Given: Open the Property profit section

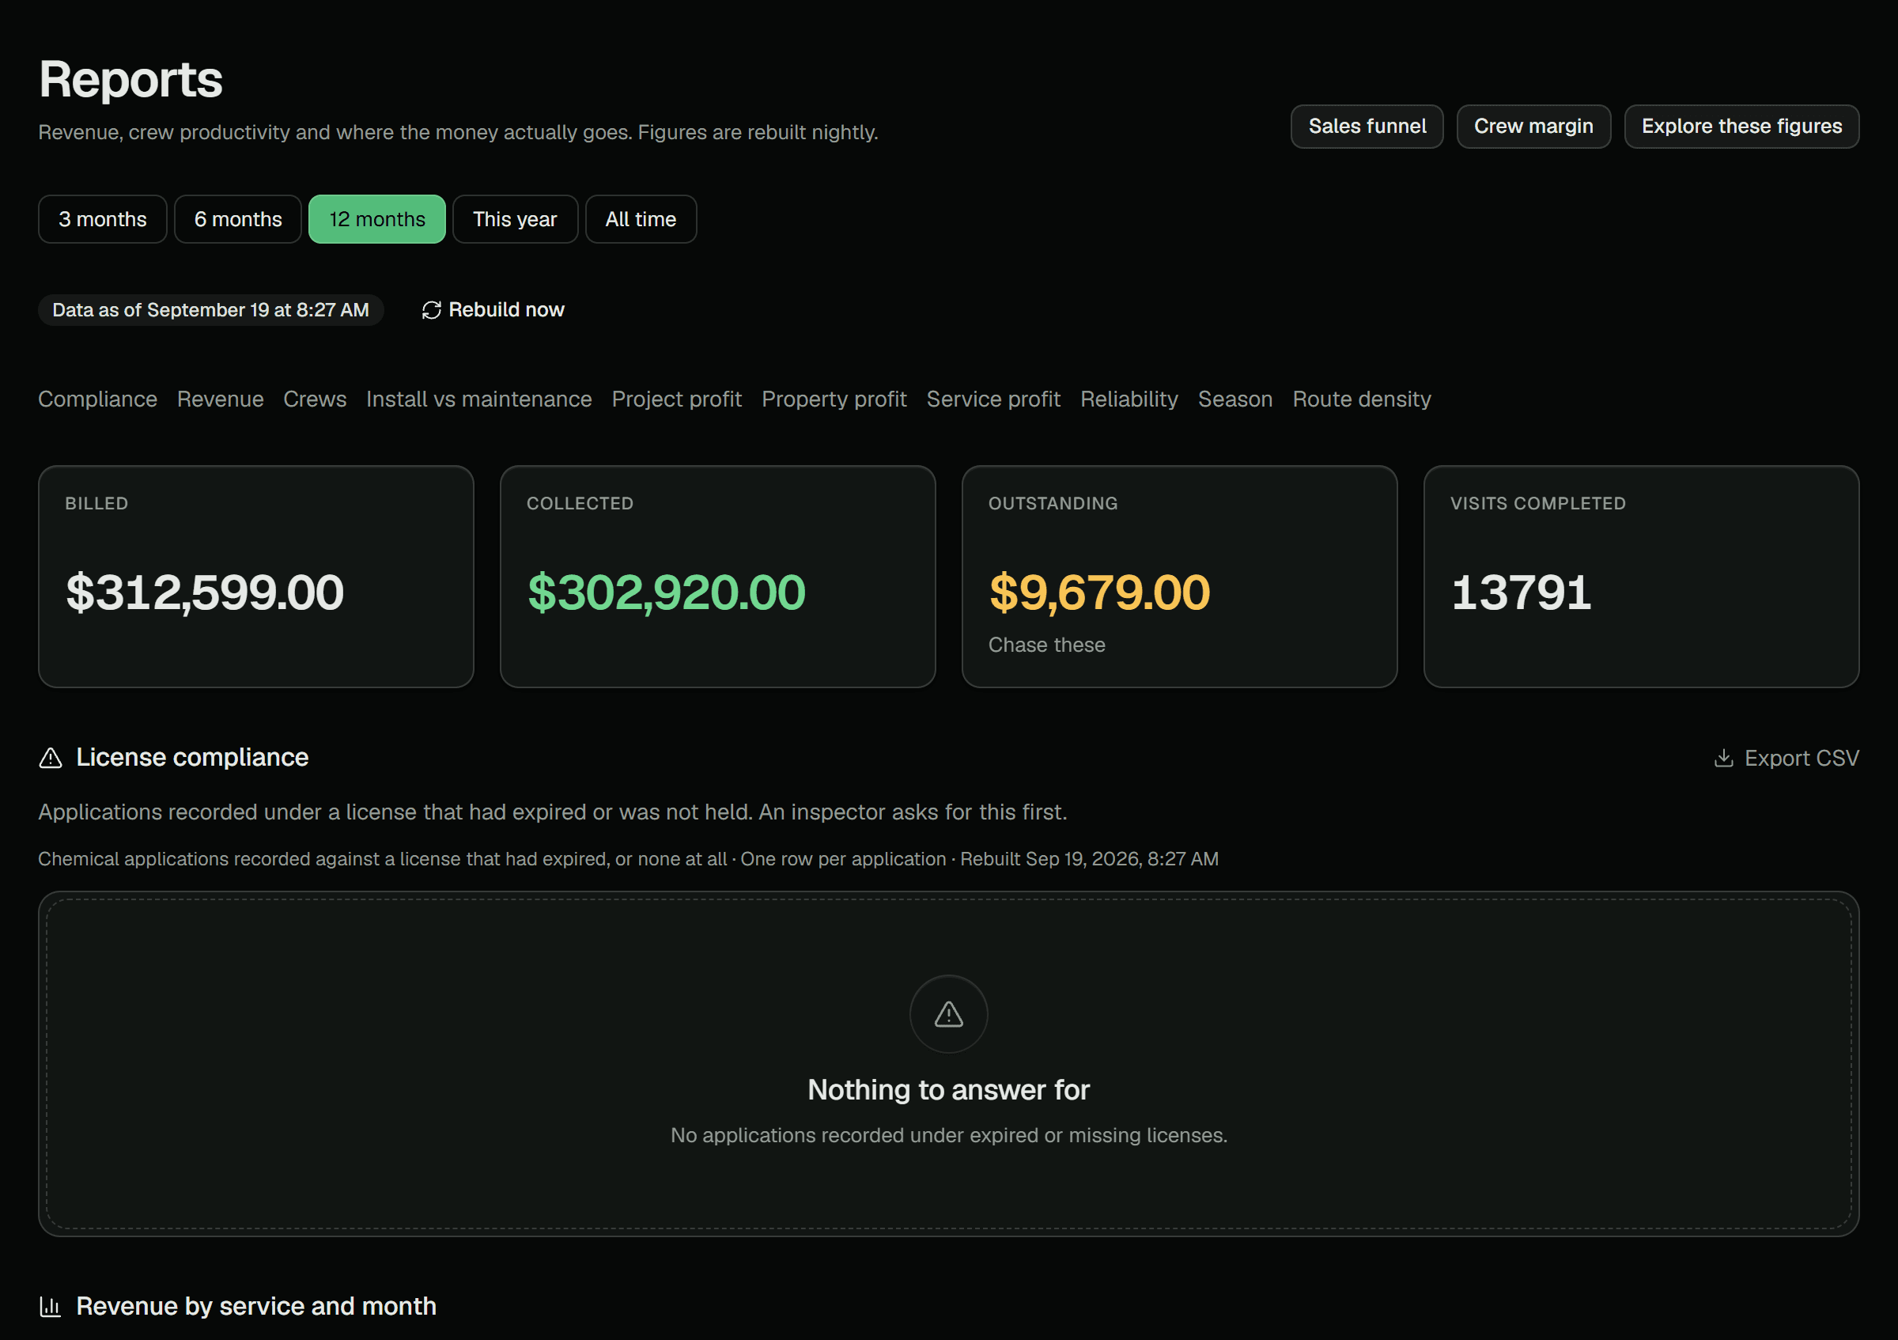Looking at the screenshot, I should point(834,399).
